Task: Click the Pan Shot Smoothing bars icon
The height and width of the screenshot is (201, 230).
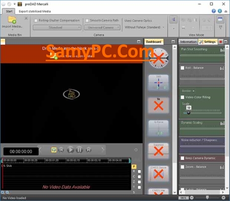Action: point(222,50)
